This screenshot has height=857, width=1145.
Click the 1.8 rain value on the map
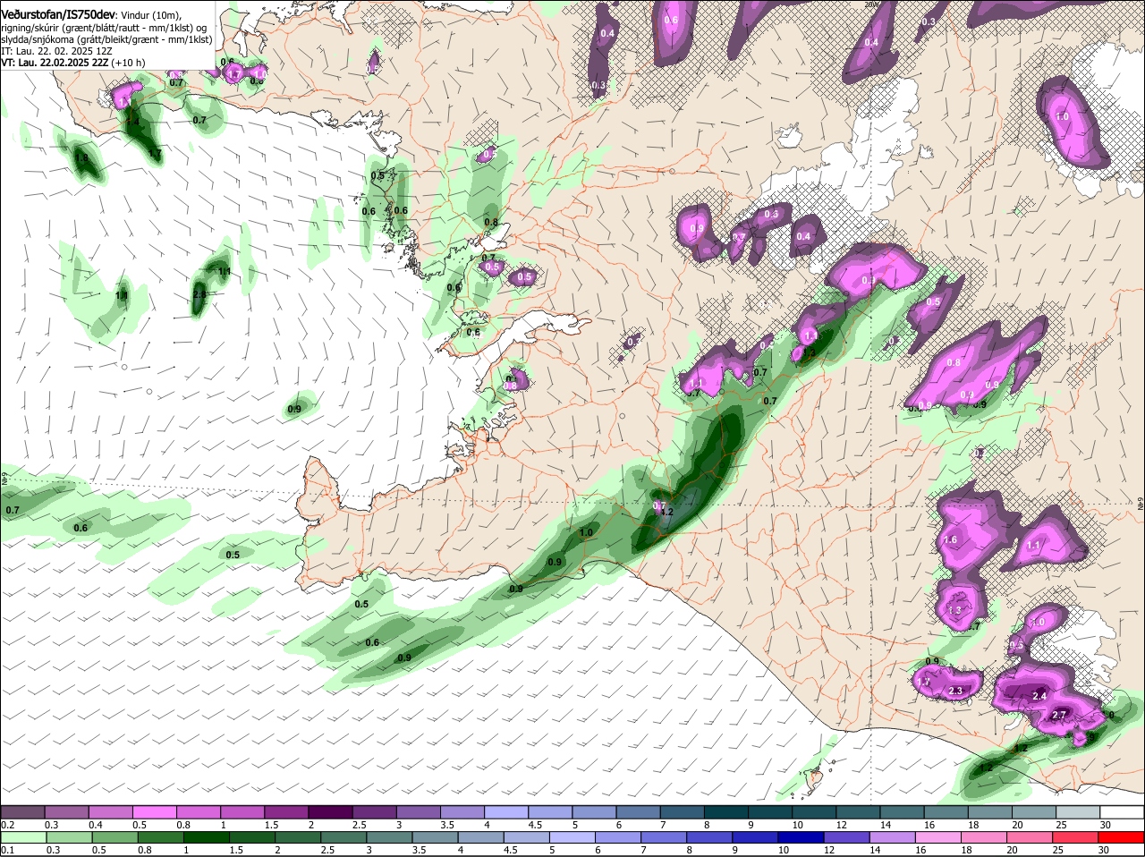click(81, 158)
